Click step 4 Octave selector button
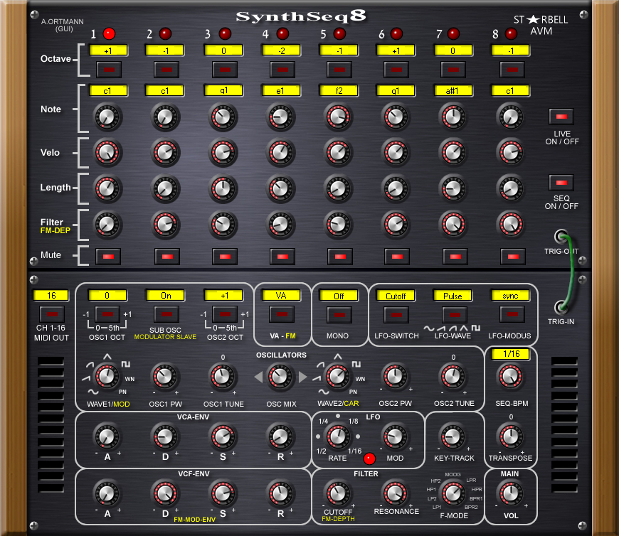Screen dimensions: 619x536 tap(282, 70)
